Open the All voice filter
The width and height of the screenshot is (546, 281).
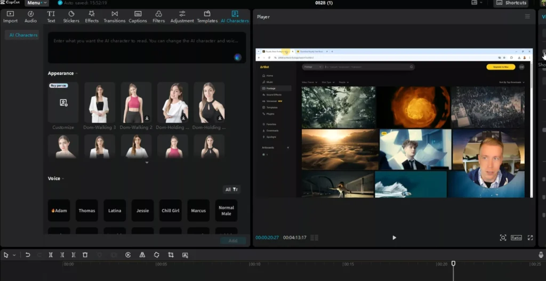(231, 189)
